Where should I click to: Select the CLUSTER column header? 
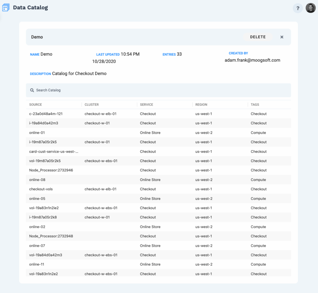click(x=91, y=105)
